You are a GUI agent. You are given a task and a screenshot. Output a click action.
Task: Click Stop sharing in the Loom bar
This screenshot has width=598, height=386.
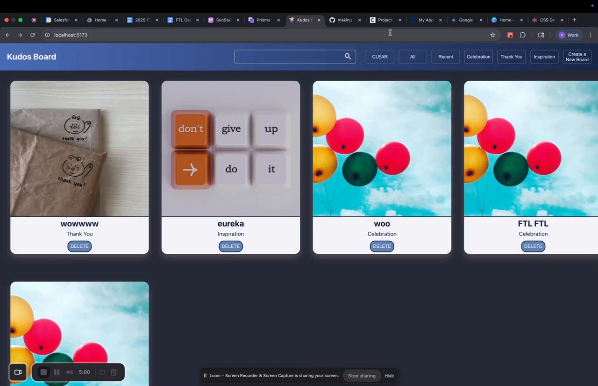tap(362, 376)
